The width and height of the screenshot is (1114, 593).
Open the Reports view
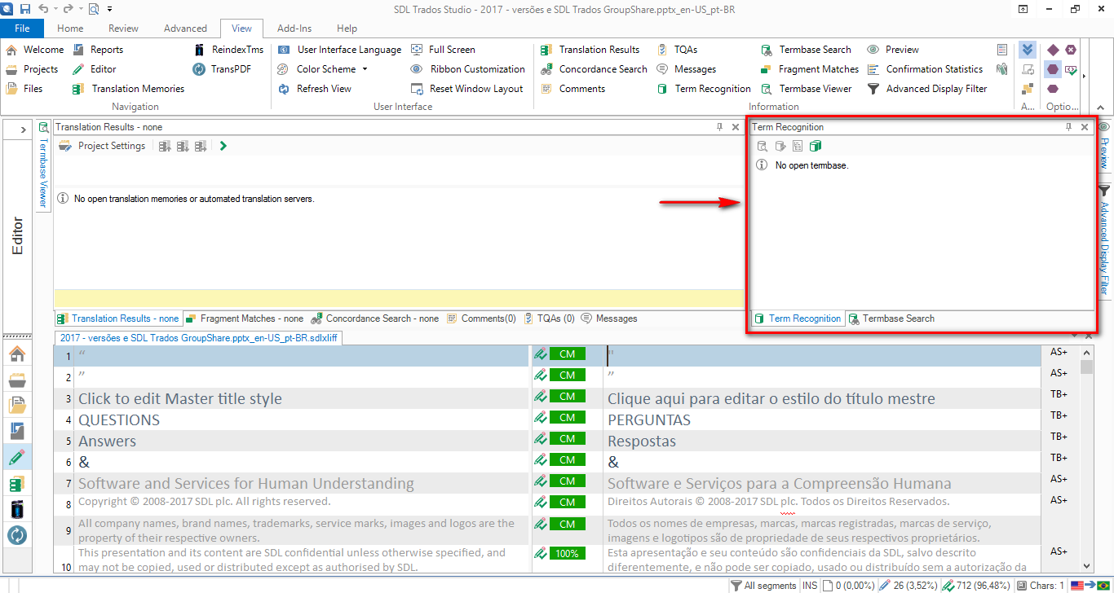click(x=98, y=50)
